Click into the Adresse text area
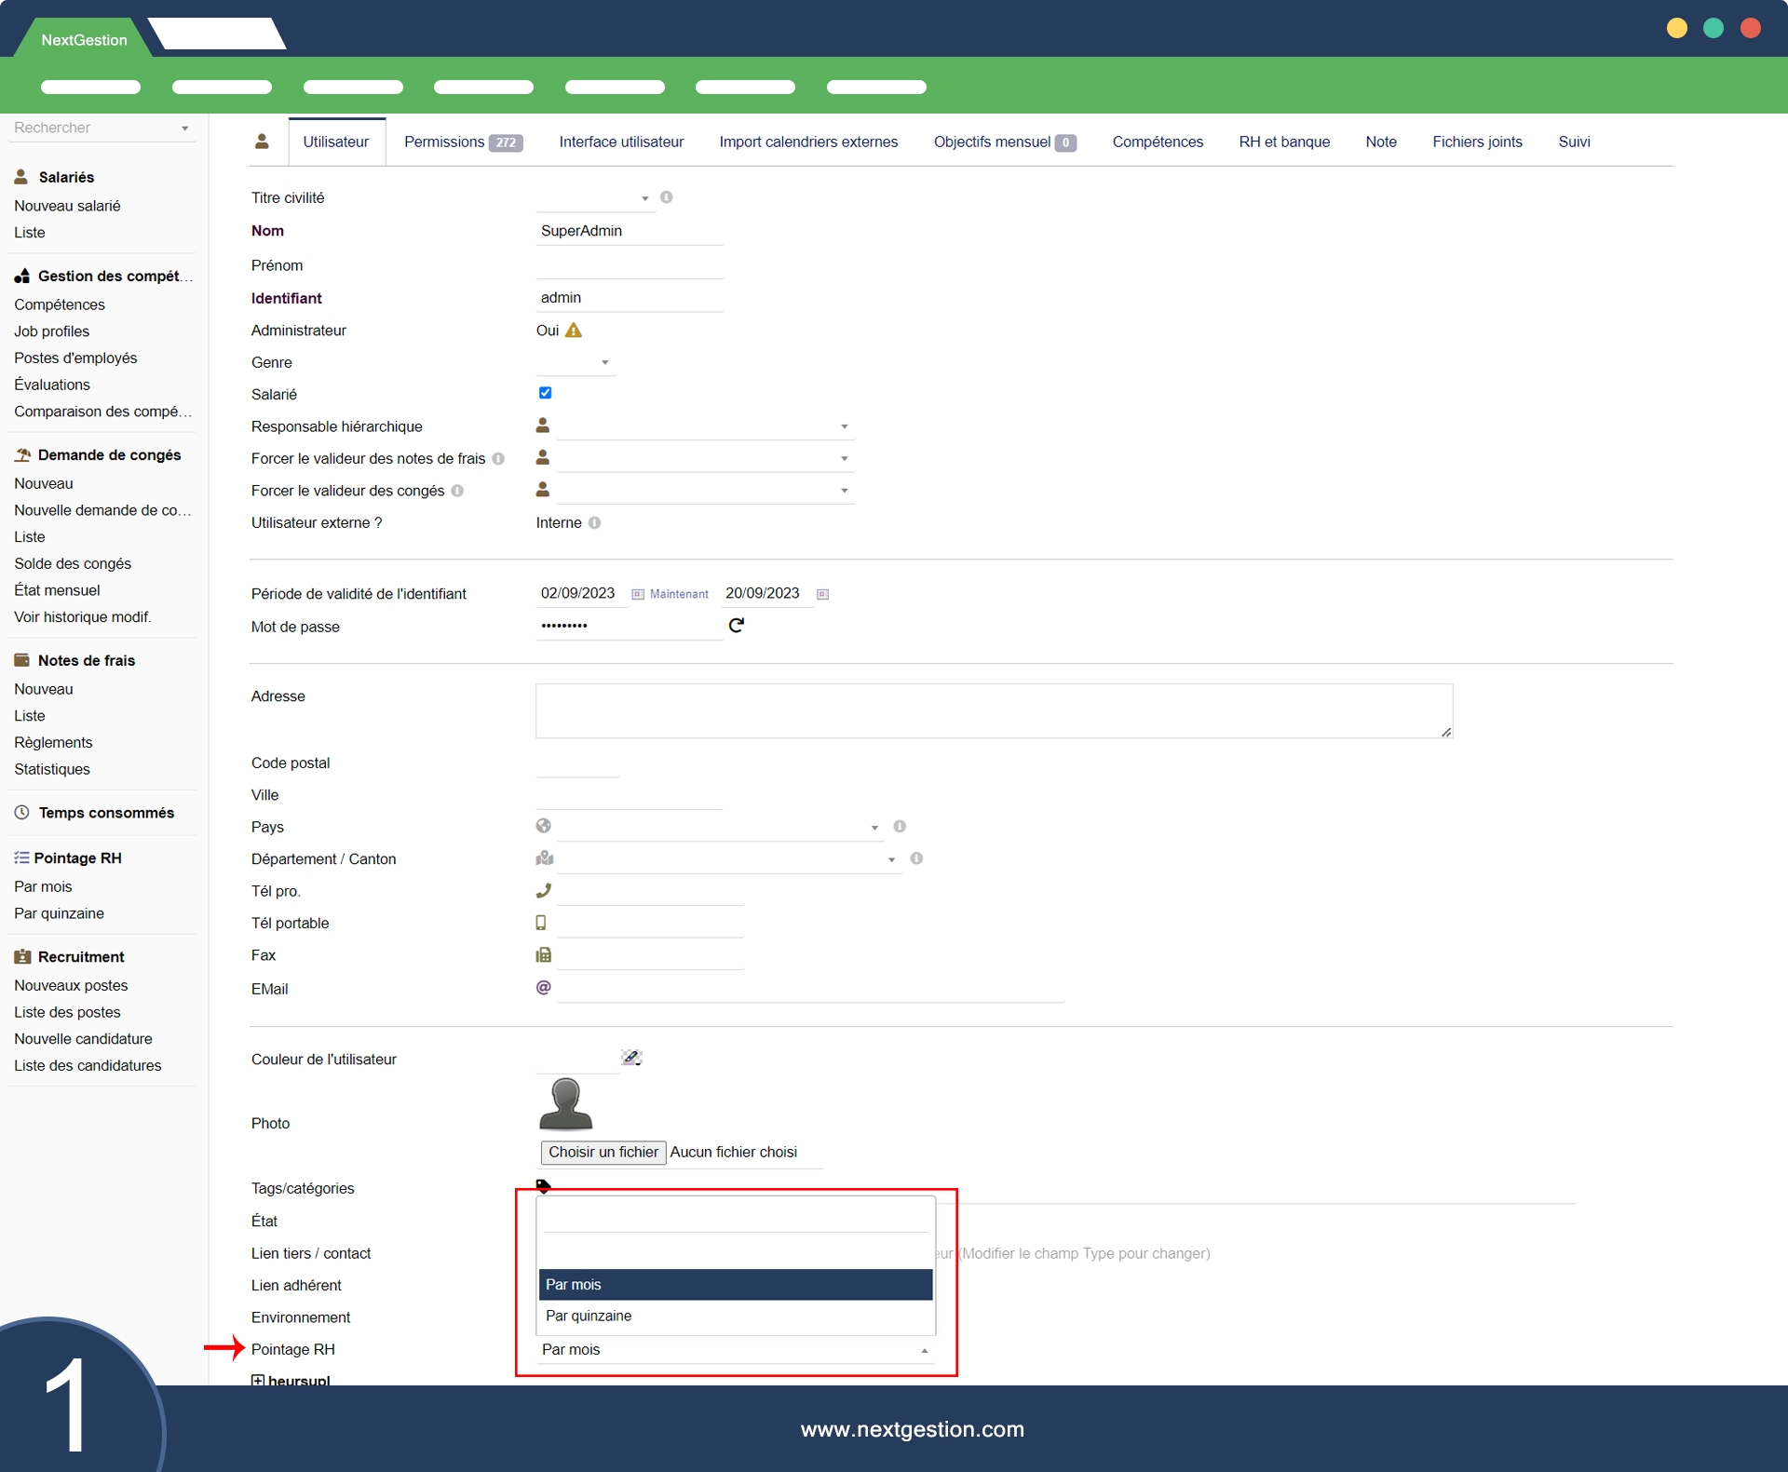1788x1472 pixels. click(993, 711)
